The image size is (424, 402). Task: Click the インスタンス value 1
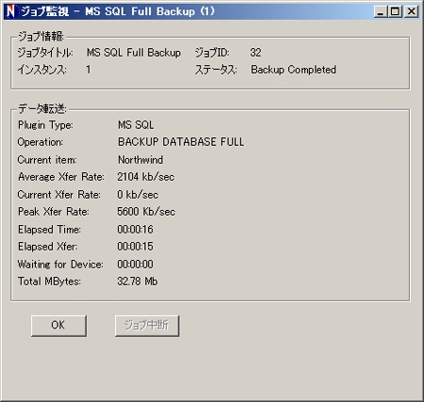point(89,70)
